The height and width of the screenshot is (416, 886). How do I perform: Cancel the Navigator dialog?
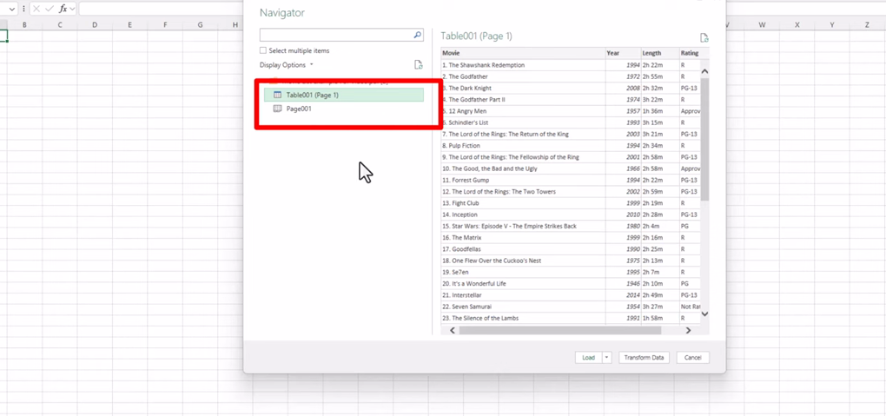[x=692, y=358]
